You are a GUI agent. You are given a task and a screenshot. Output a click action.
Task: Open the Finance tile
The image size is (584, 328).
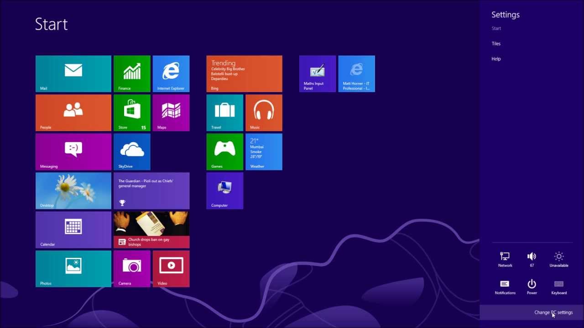pyautogui.click(x=132, y=74)
